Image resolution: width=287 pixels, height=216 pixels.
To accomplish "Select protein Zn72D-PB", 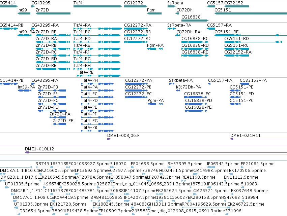I will [52, 91].
